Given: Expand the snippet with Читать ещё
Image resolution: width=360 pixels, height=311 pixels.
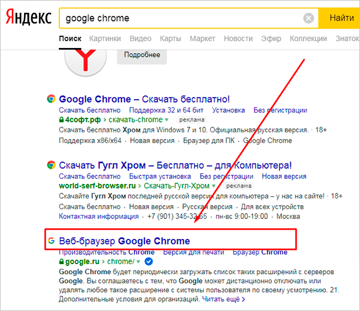Looking at the screenshot, I should 223,299.
